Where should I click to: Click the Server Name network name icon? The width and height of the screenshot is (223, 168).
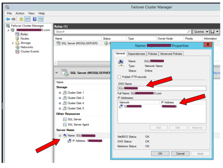pos(65,136)
